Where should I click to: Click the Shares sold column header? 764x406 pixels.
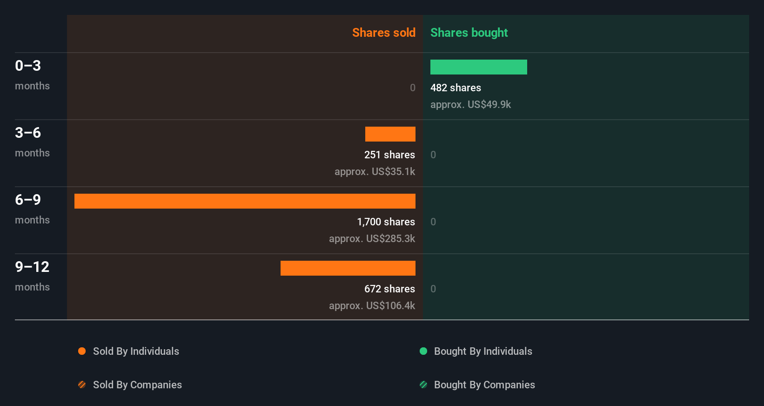click(384, 33)
